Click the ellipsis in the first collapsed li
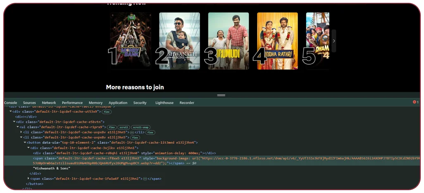 tap(132, 133)
